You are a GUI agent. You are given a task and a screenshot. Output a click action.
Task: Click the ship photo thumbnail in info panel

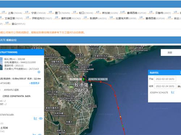click(1, 64)
